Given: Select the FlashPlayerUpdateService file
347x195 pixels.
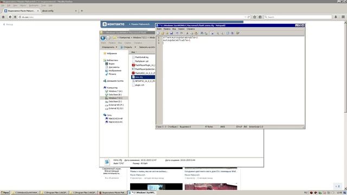Looking at the screenshot, I should [x=143, y=69].
